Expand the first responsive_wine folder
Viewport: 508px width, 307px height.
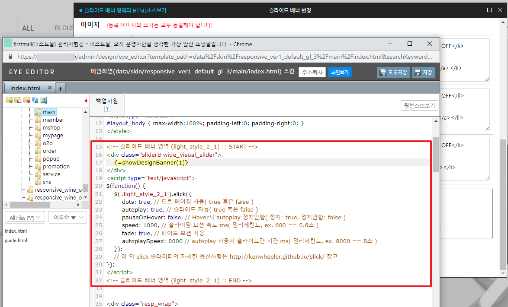(x=23, y=190)
